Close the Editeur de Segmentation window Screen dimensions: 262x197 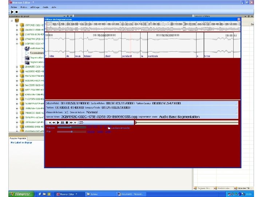tap(239, 19)
